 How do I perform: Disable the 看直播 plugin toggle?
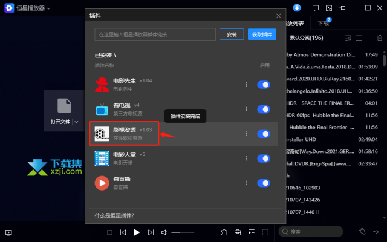pyautogui.click(x=264, y=183)
